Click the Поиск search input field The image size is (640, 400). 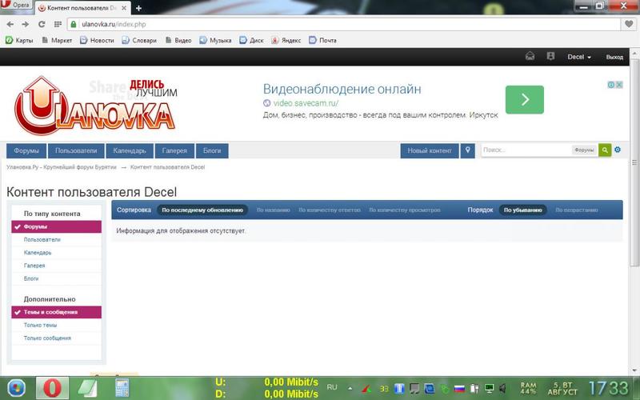tap(526, 150)
